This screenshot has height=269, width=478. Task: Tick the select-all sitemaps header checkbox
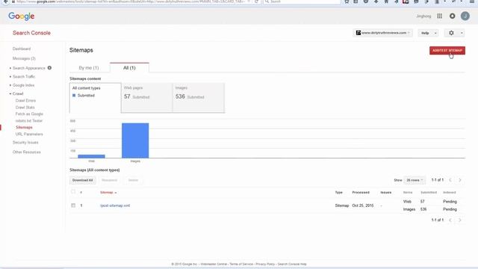click(x=73, y=192)
